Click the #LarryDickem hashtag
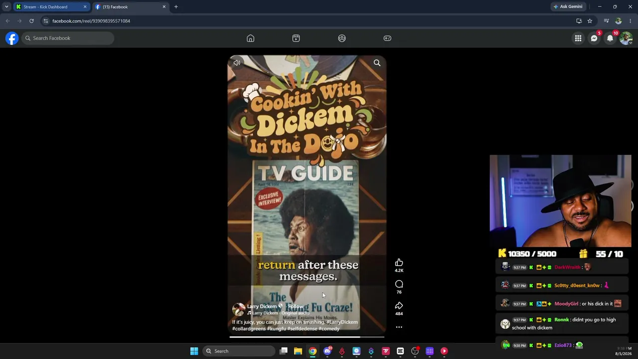The width and height of the screenshot is (638, 359). click(342, 322)
